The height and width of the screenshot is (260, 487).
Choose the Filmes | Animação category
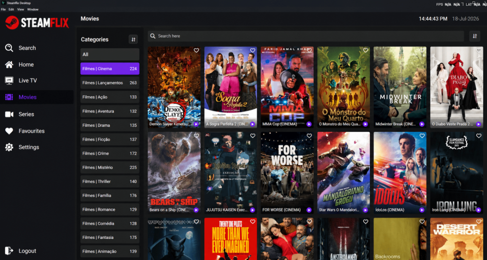(x=110, y=251)
